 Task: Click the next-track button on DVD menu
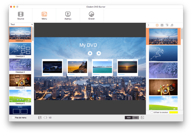(99, 53)
